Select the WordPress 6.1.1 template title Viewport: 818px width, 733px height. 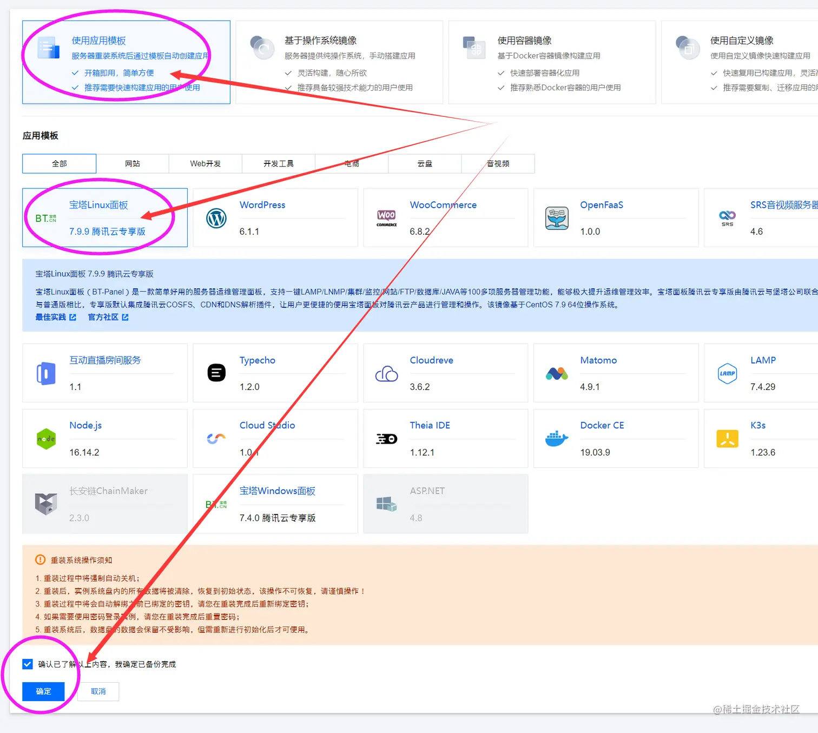tap(262, 205)
